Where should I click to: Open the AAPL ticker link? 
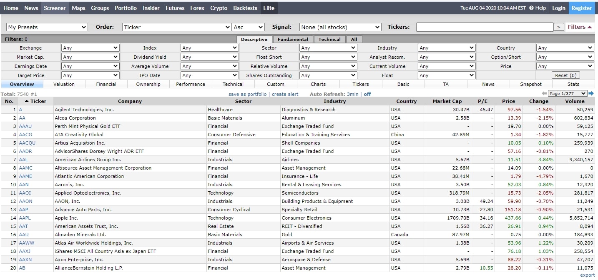click(25, 218)
